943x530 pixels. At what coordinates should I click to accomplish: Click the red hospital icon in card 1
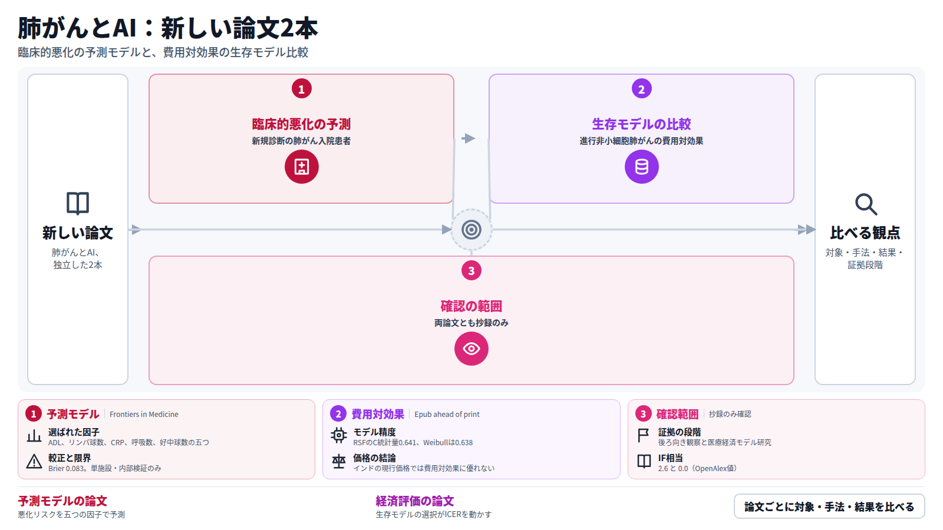click(302, 167)
